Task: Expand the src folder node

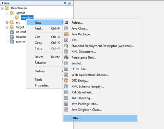Action: point(7,23)
